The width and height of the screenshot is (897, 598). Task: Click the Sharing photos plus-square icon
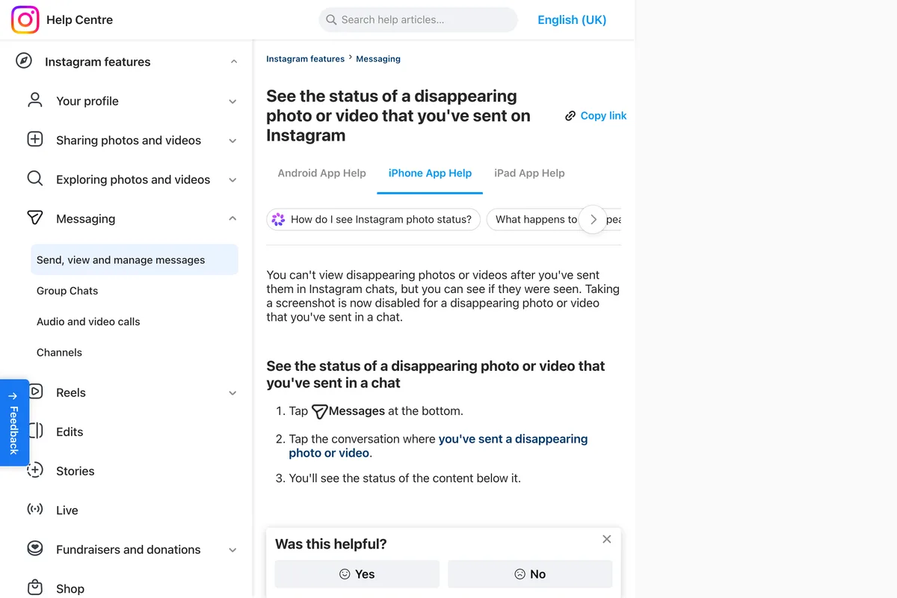coord(35,139)
